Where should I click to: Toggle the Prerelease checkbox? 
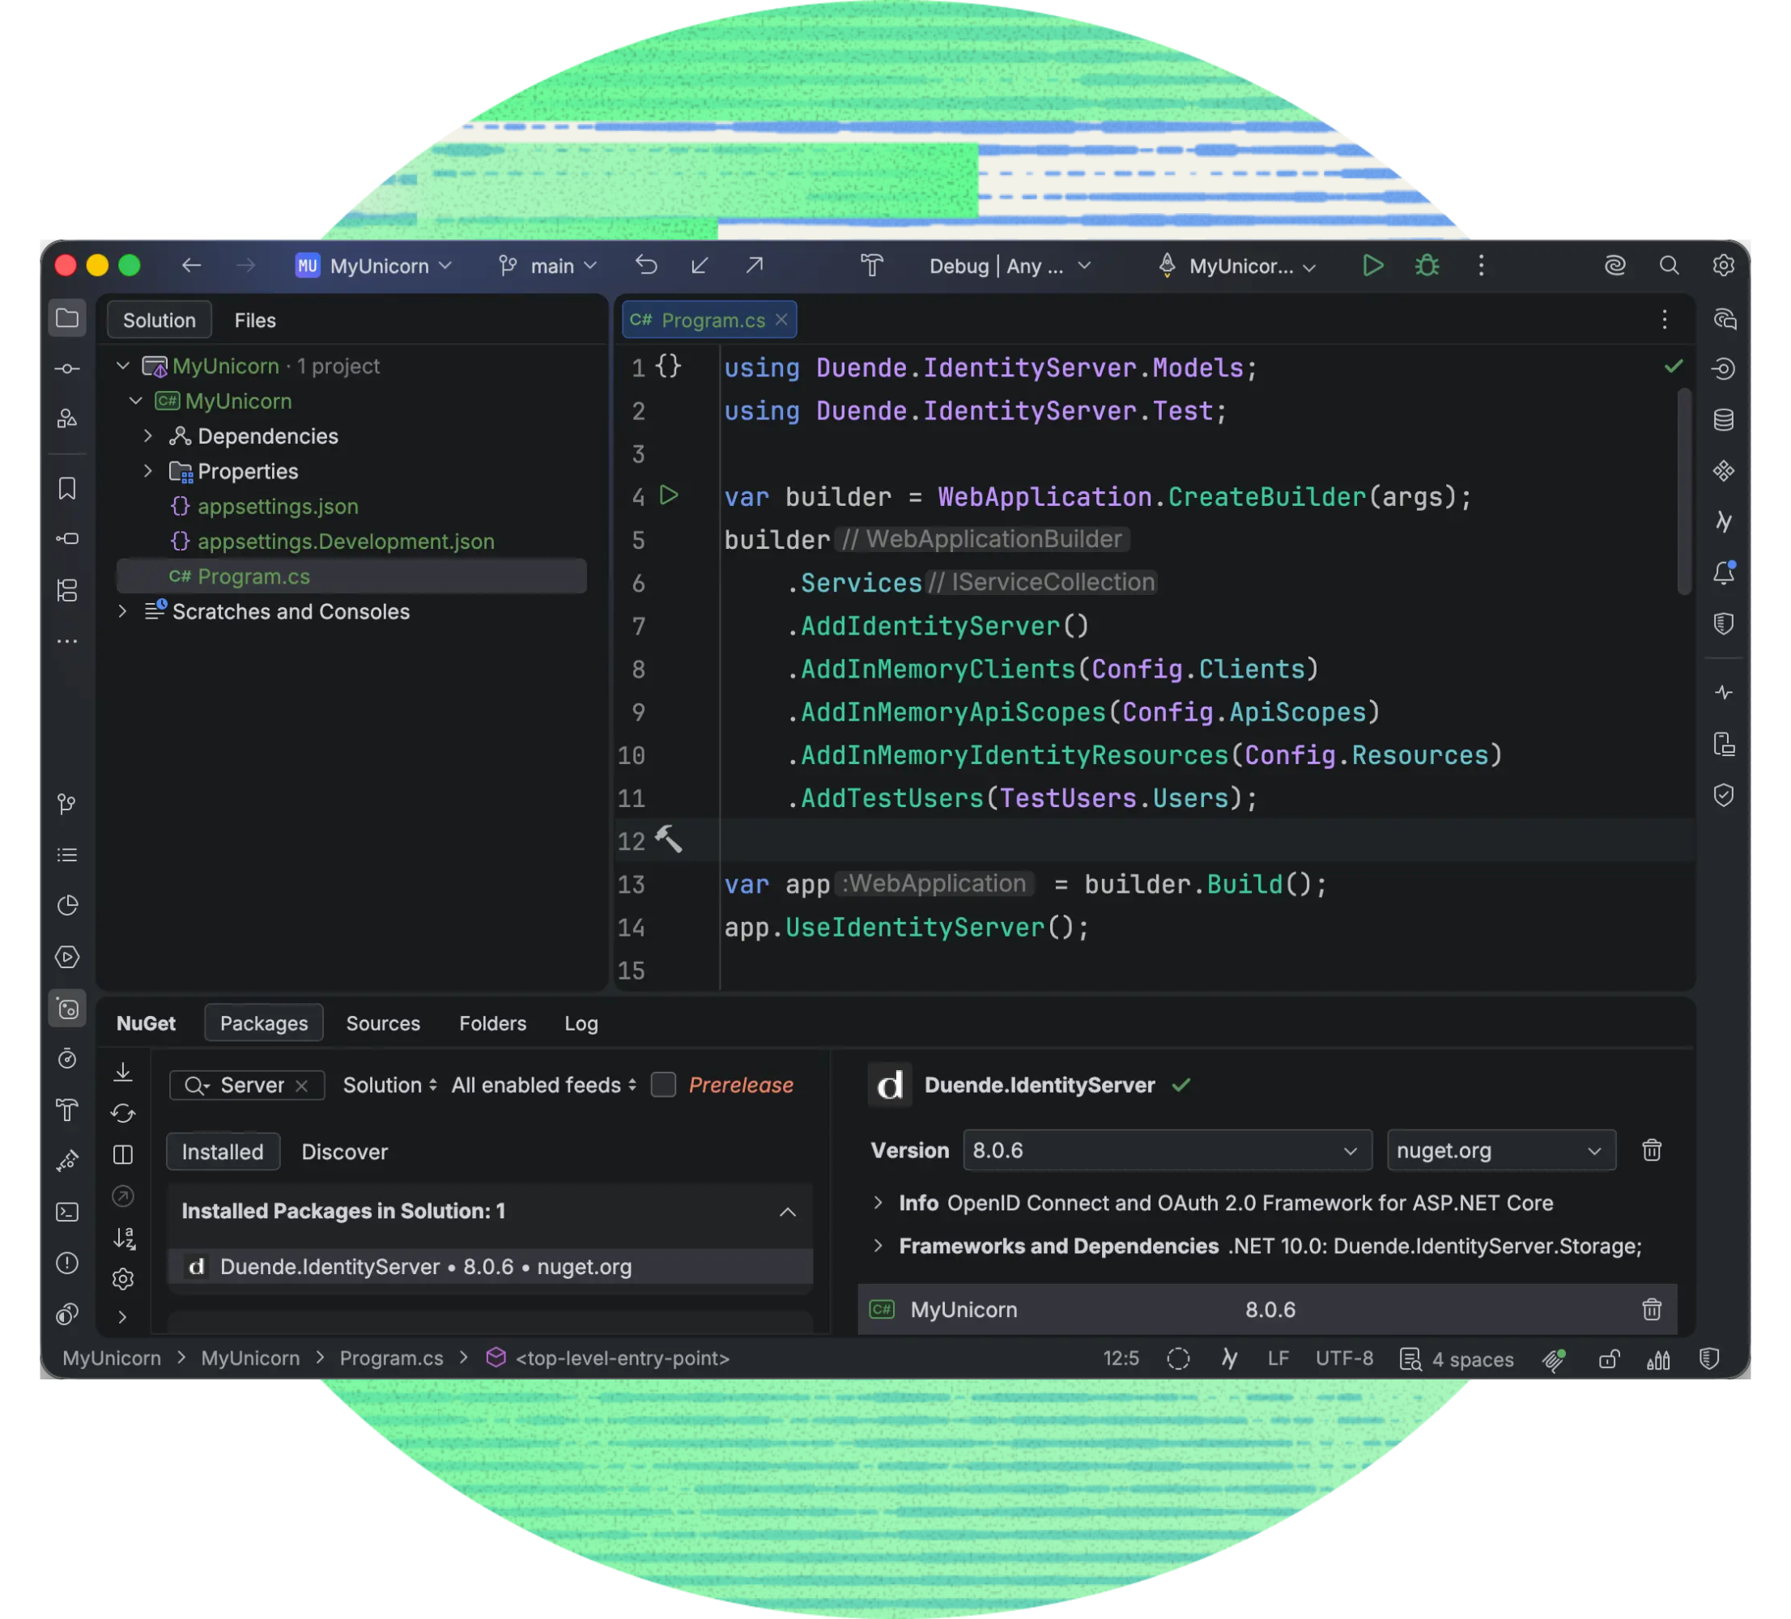tap(663, 1085)
